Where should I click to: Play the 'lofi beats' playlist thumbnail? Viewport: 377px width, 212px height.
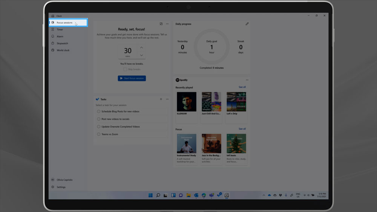[236, 143]
